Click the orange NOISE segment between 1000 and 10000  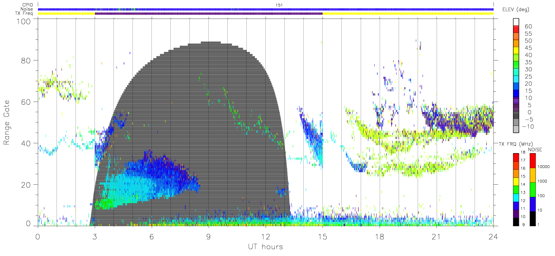click(532, 175)
